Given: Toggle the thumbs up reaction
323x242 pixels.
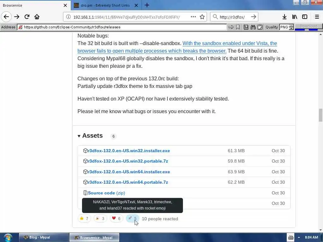Looking at the screenshot, I should 84,219.
